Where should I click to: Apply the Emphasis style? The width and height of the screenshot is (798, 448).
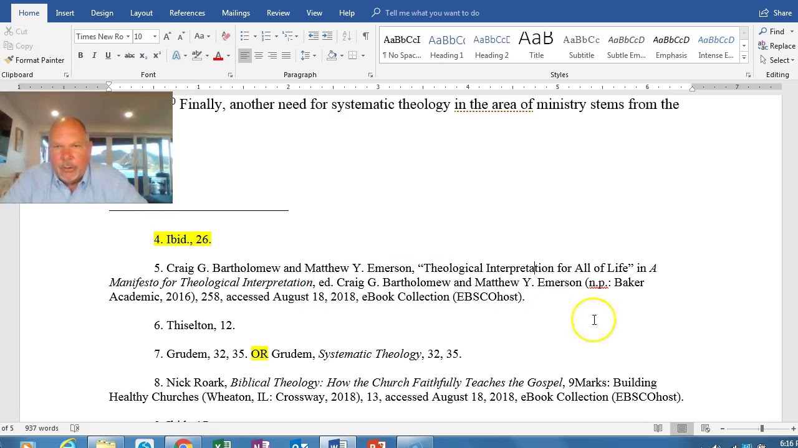(671, 47)
